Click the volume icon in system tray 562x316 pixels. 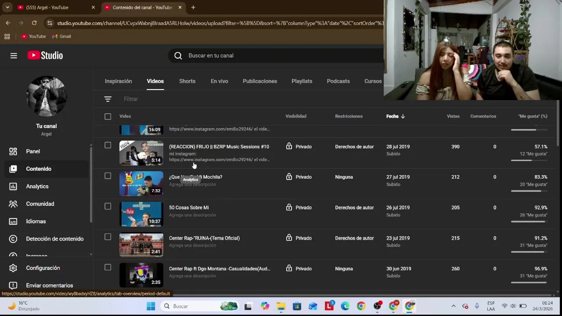click(513, 306)
